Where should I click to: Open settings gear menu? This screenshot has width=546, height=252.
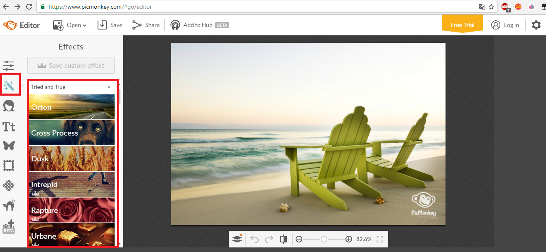tap(536, 25)
